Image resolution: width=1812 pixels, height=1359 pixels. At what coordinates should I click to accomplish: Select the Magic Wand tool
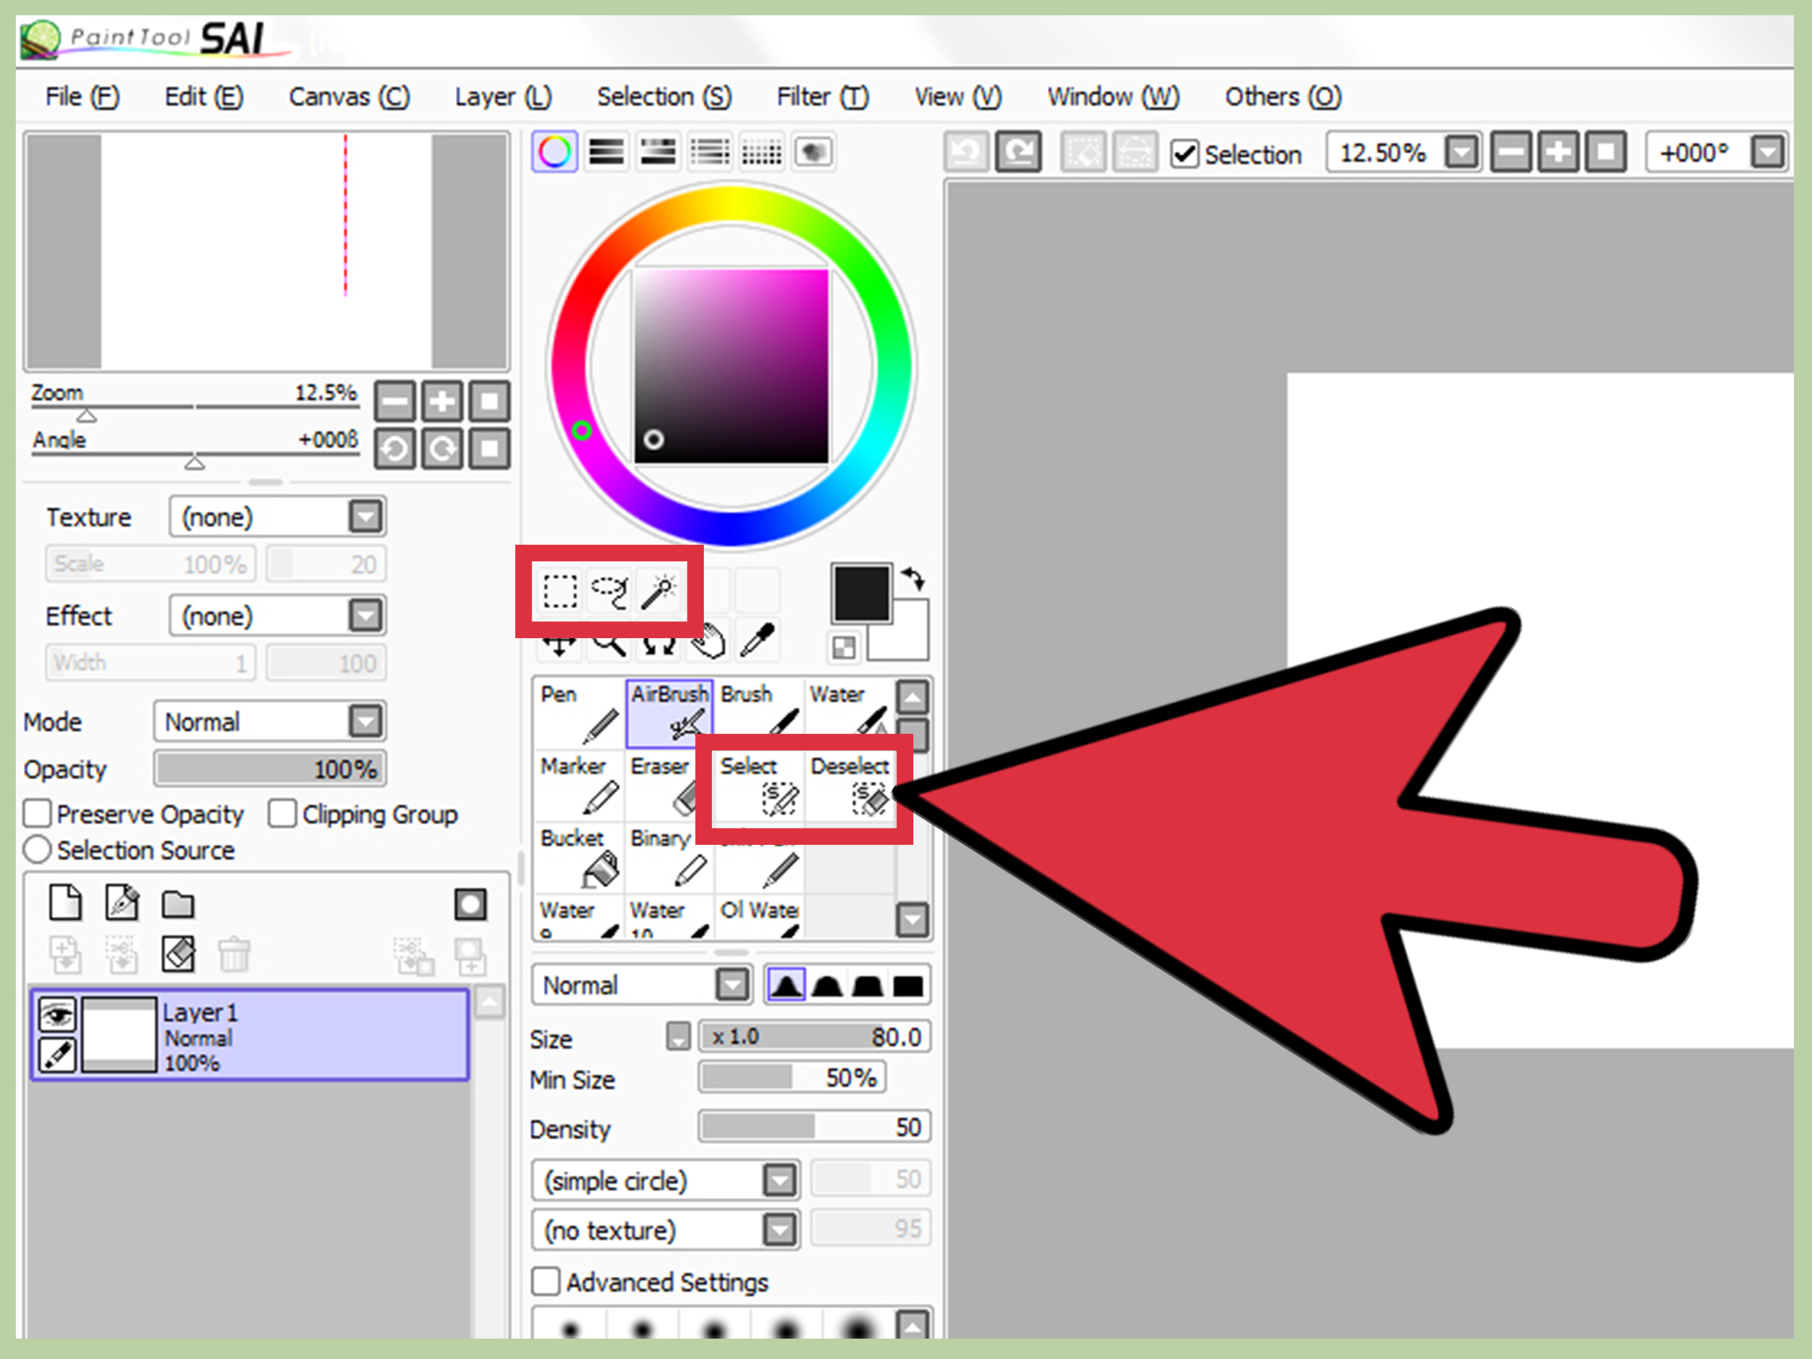(658, 591)
